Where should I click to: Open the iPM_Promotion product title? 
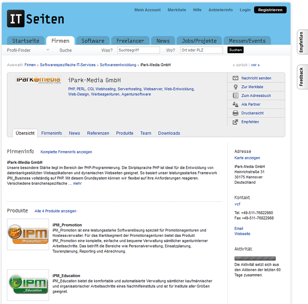point(67,225)
